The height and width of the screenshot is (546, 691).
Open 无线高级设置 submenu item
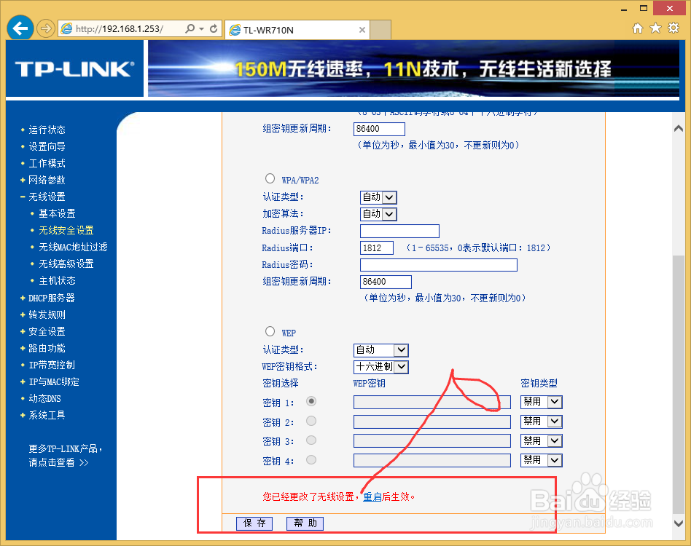tap(66, 264)
